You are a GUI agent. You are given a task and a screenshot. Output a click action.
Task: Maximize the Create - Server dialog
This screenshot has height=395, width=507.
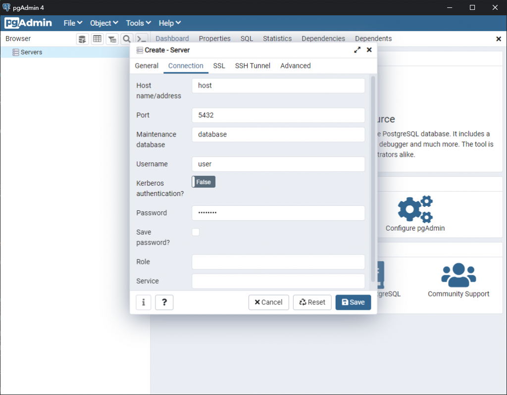357,50
